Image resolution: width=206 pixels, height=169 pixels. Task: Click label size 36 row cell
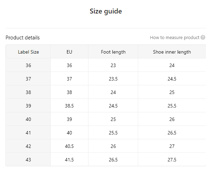pyautogui.click(x=28, y=65)
